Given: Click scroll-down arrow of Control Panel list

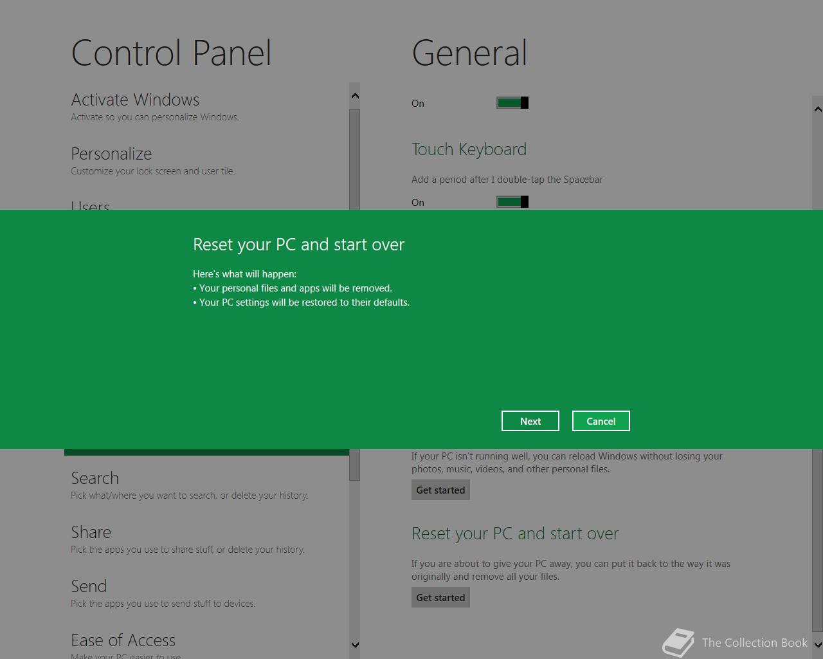Looking at the screenshot, I should tap(354, 645).
